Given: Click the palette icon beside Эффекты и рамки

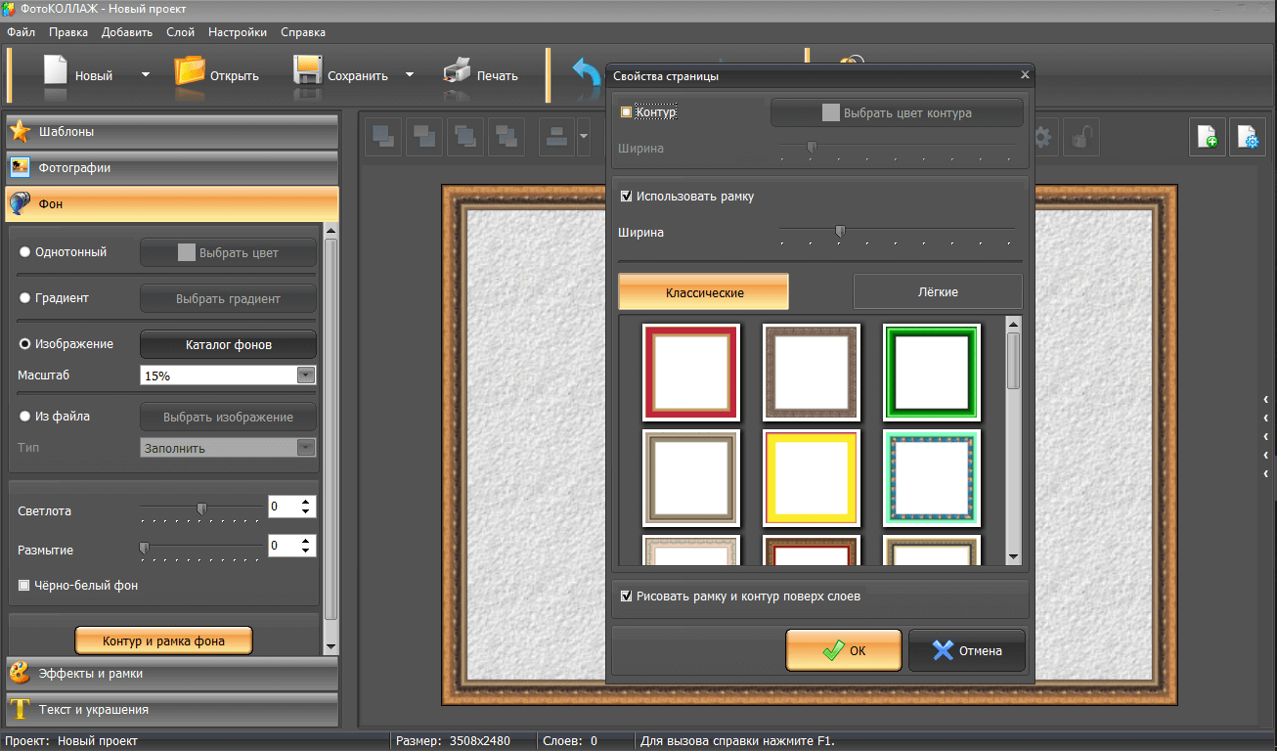Looking at the screenshot, I should pyautogui.click(x=20, y=673).
